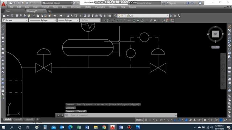Select the Spline tool in draw toolbar
This screenshot has width=232, height=130.
tap(3, 57)
